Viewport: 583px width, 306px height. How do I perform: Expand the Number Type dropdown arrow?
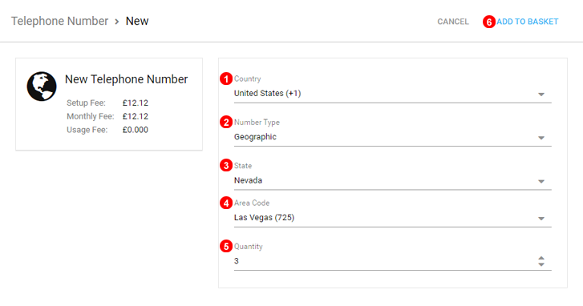coord(541,138)
